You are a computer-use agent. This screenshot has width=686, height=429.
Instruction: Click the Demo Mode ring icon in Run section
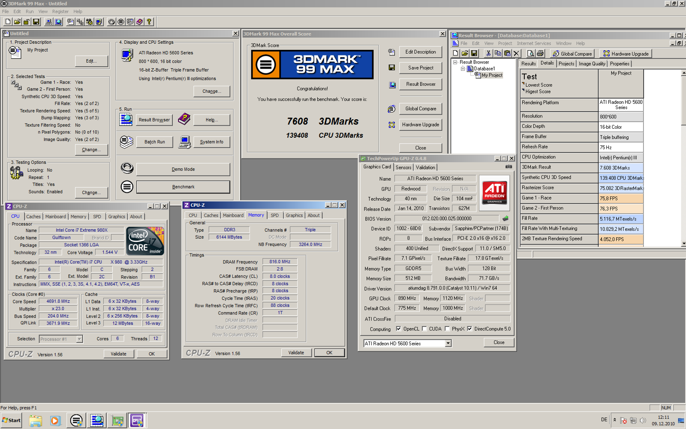click(x=127, y=168)
